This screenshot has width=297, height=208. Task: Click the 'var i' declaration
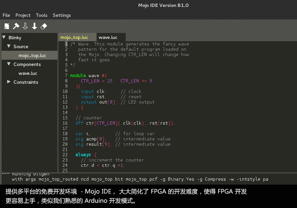click(x=82, y=134)
